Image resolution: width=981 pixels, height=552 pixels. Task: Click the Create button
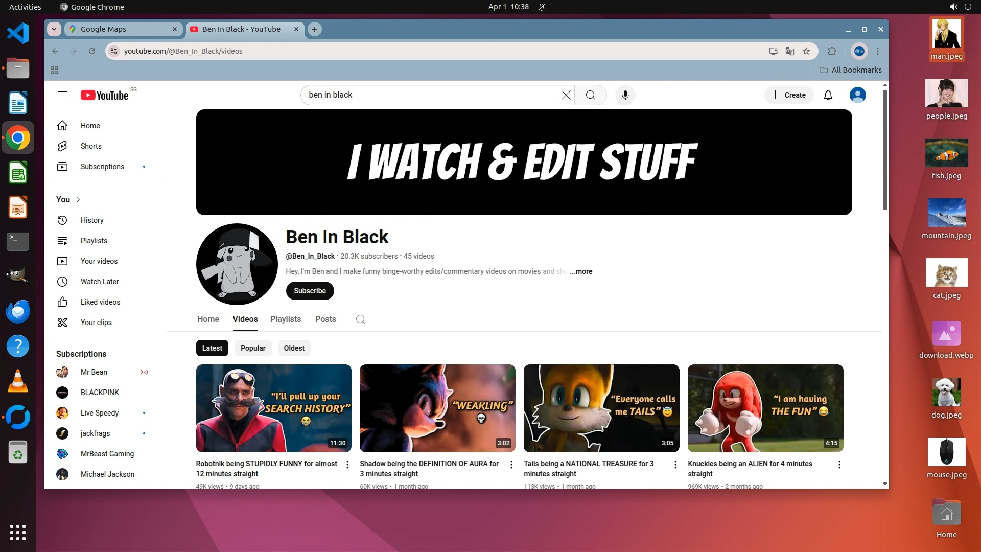(x=788, y=95)
